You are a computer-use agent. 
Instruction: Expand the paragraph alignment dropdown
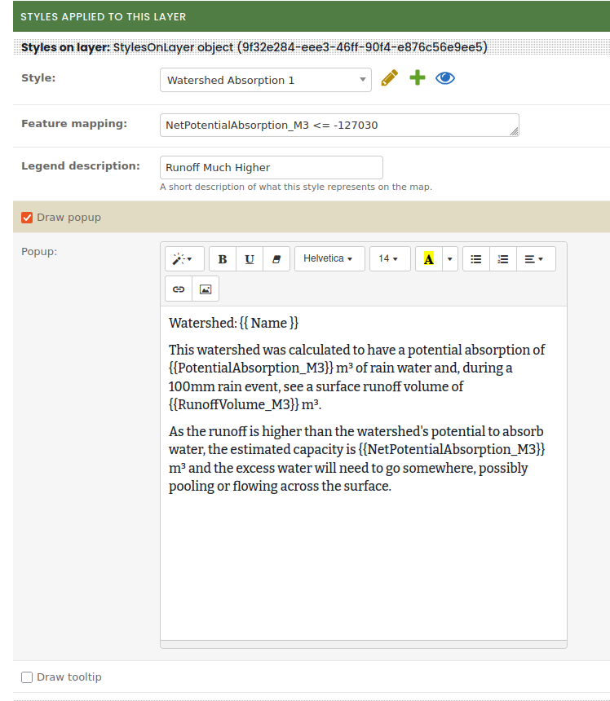tap(535, 259)
